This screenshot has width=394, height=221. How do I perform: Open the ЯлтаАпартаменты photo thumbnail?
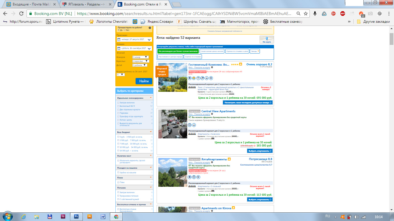[x=173, y=172]
